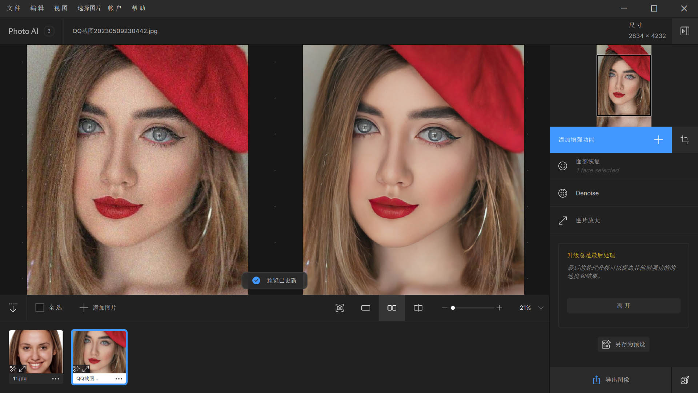
Task: Click the size value 2834 × 4232
Action: click(647, 36)
